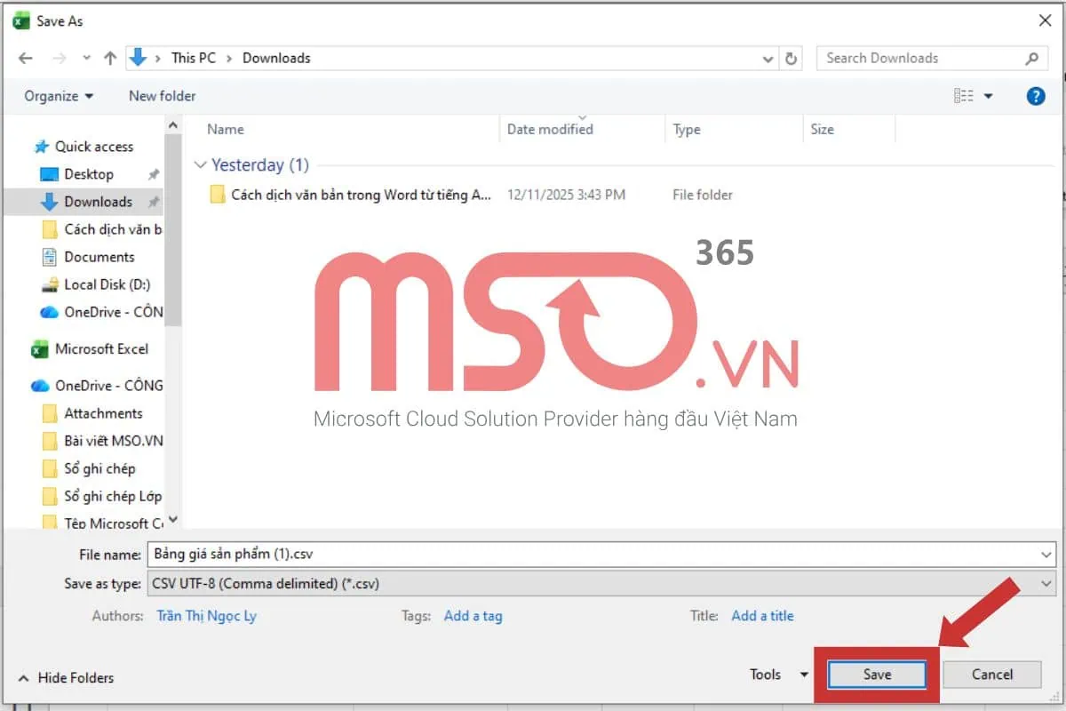Click the Back navigation arrow
Viewport: 1066px width, 711px height.
(x=25, y=58)
